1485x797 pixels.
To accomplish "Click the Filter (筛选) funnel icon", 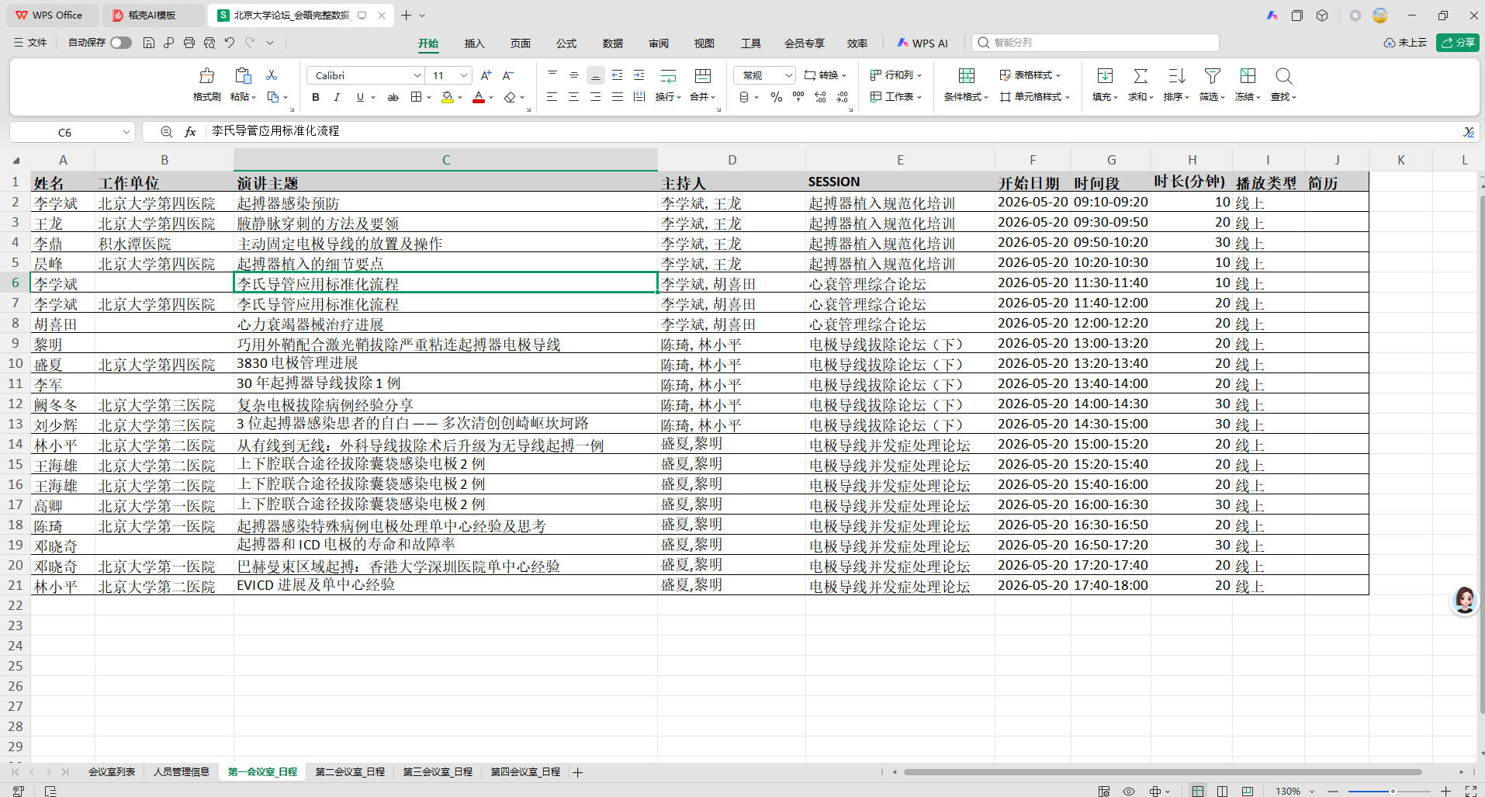I will (x=1212, y=76).
